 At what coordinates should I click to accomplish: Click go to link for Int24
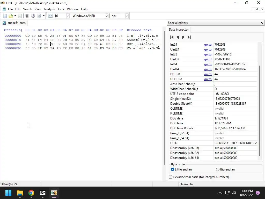[x=208, y=45]
